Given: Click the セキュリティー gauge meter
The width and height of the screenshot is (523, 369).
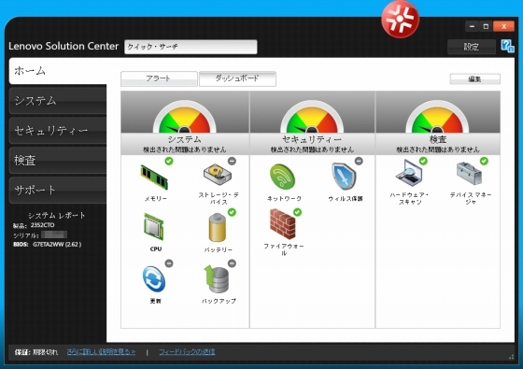Looking at the screenshot, I should [312, 118].
